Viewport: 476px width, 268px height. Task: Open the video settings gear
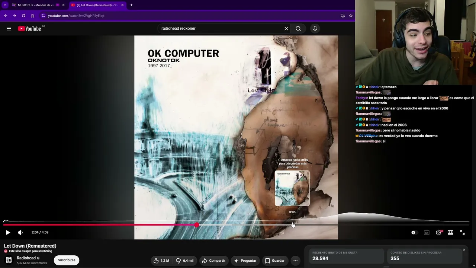pos(439,232)
